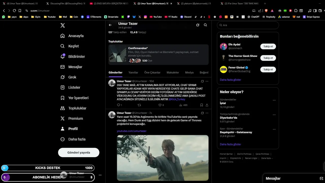The width and height of the screenshot is (325, 183).
Task: Show more trends under Neler oluyor
Action: click(231, 144)
